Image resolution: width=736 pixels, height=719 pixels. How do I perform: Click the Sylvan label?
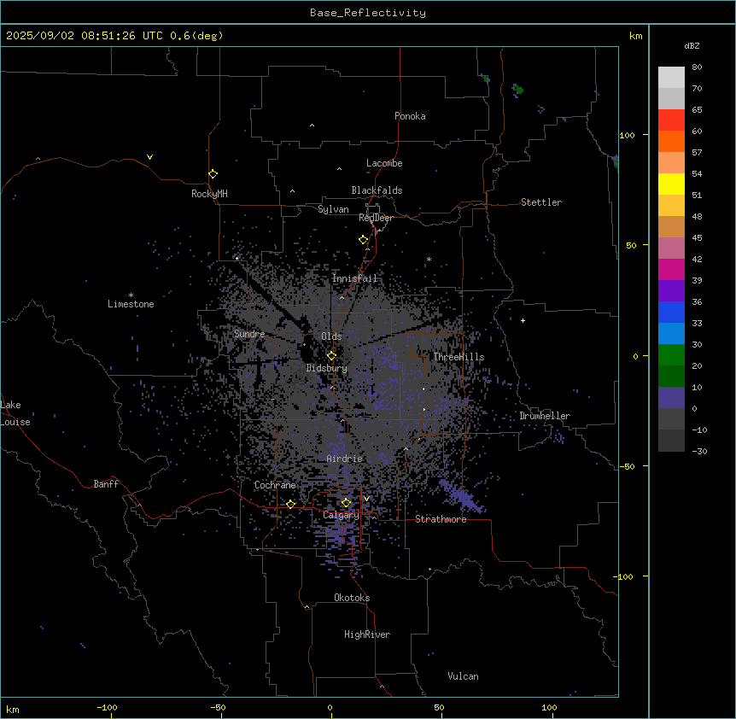333,209
